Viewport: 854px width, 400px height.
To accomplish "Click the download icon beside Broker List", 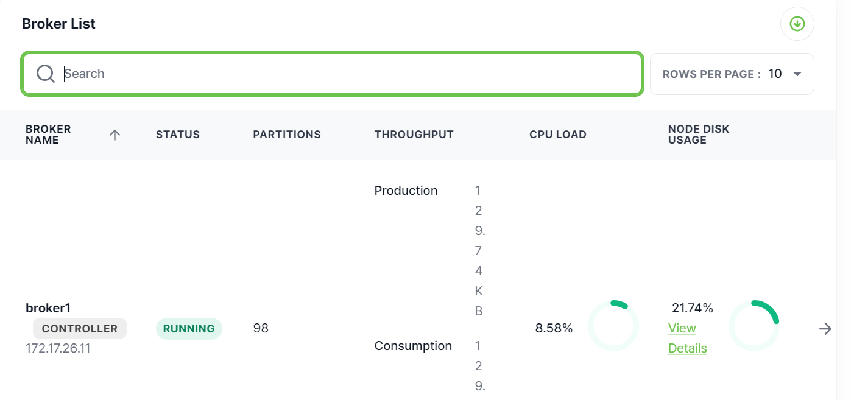I will 797,24.
